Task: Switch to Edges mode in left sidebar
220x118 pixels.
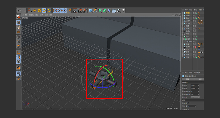Action: (18, 42)
